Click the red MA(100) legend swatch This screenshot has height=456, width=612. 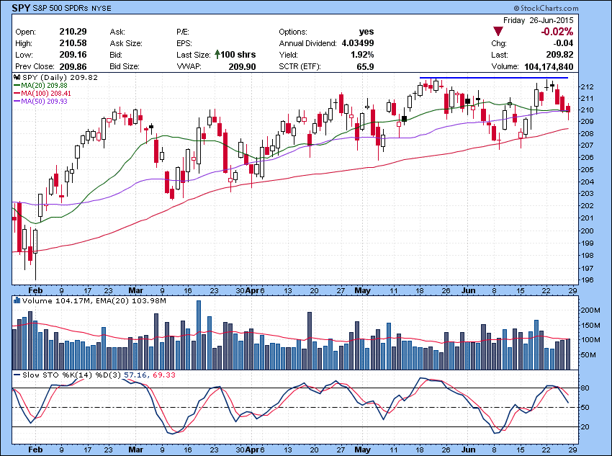coord(17,94)
